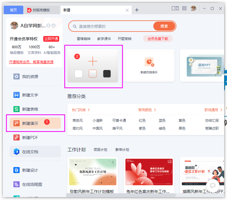The width and height of the screenshot is (227, 200).
Task: Click the 新建表格 S icon
Action: 16,109
